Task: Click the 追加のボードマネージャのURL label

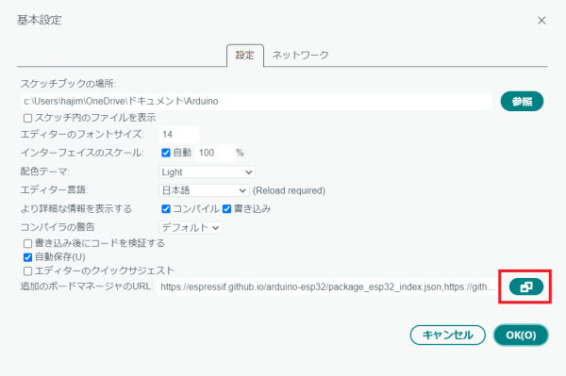Action: click(87, 286)
